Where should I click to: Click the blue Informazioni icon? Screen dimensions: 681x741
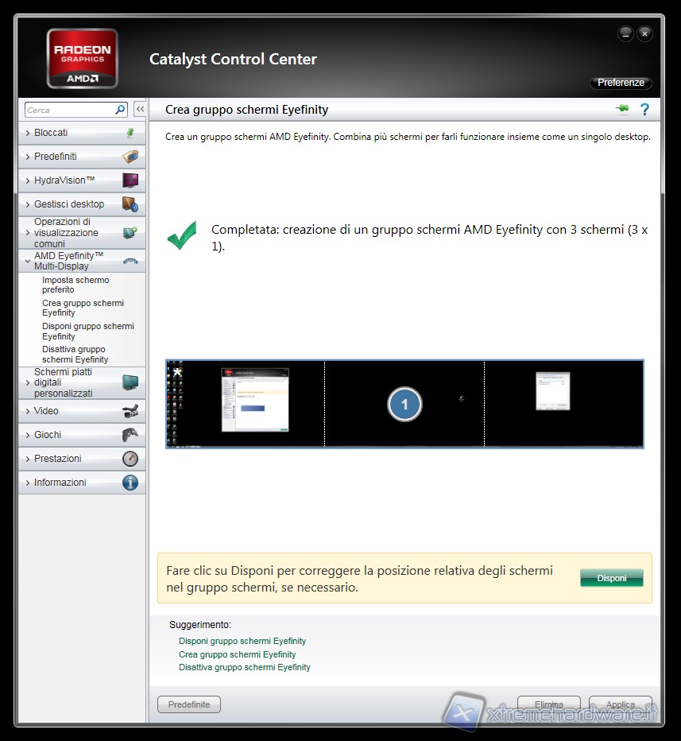pyautogui.click(x=130, y=483)
